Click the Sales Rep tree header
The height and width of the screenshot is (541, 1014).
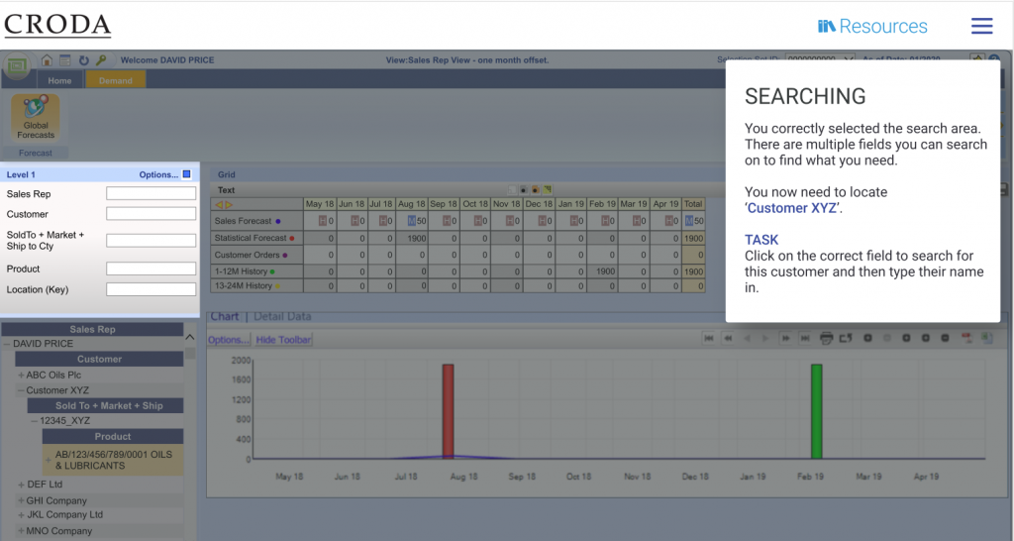click(92, 329)
